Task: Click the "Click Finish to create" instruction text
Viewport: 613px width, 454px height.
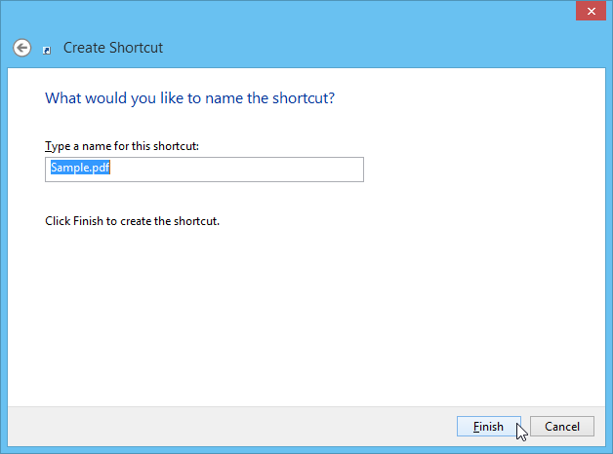Action: pyautogui.click(x=132, y=221)
